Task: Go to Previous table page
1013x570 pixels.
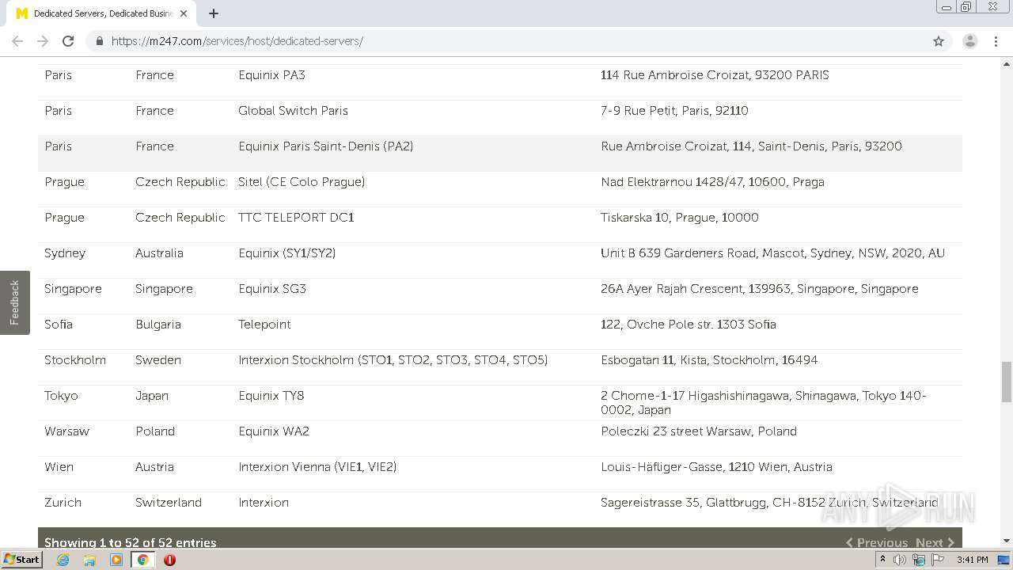Action: click(x=877, y=542)
